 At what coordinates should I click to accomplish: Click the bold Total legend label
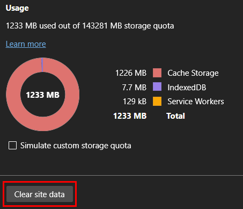pyautogui.click(x=175, y=116)
